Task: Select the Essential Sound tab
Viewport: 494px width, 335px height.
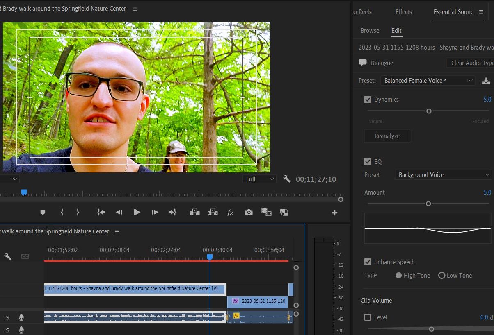Action: [453, 12]
